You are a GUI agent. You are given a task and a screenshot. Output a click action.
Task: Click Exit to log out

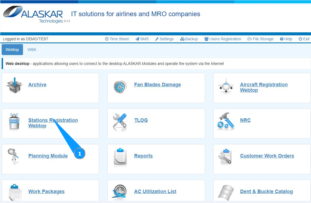[304, 39]
